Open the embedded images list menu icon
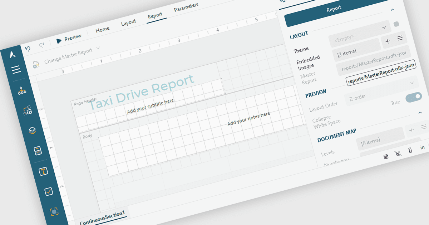The width and height of the screenshot is (429, 225). (x=400, y=38)
